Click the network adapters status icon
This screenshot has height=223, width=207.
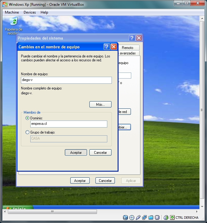click(x=144, y=218)
